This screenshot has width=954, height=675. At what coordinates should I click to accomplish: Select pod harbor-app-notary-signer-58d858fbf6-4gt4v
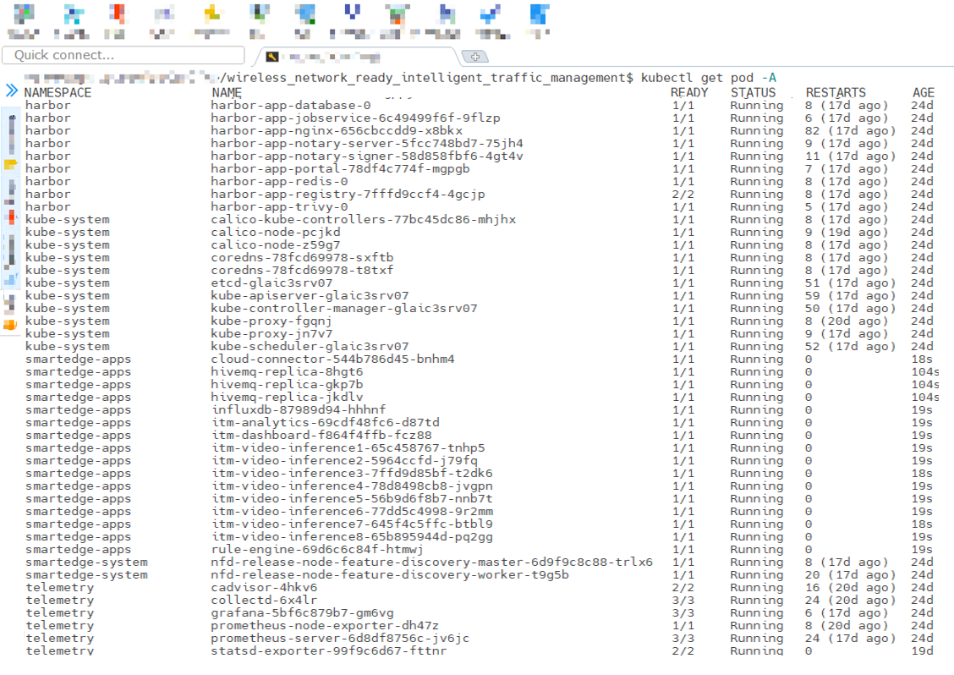367,156
